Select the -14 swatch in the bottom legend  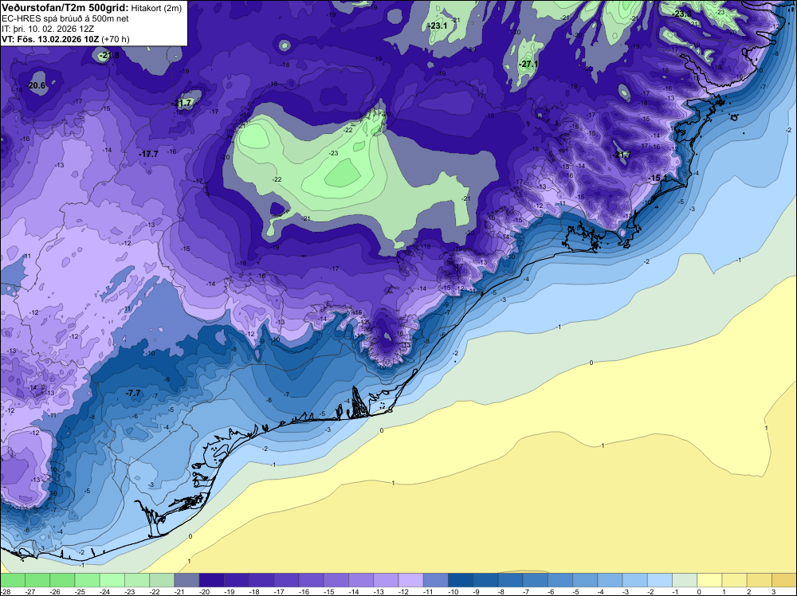point(361,580)
